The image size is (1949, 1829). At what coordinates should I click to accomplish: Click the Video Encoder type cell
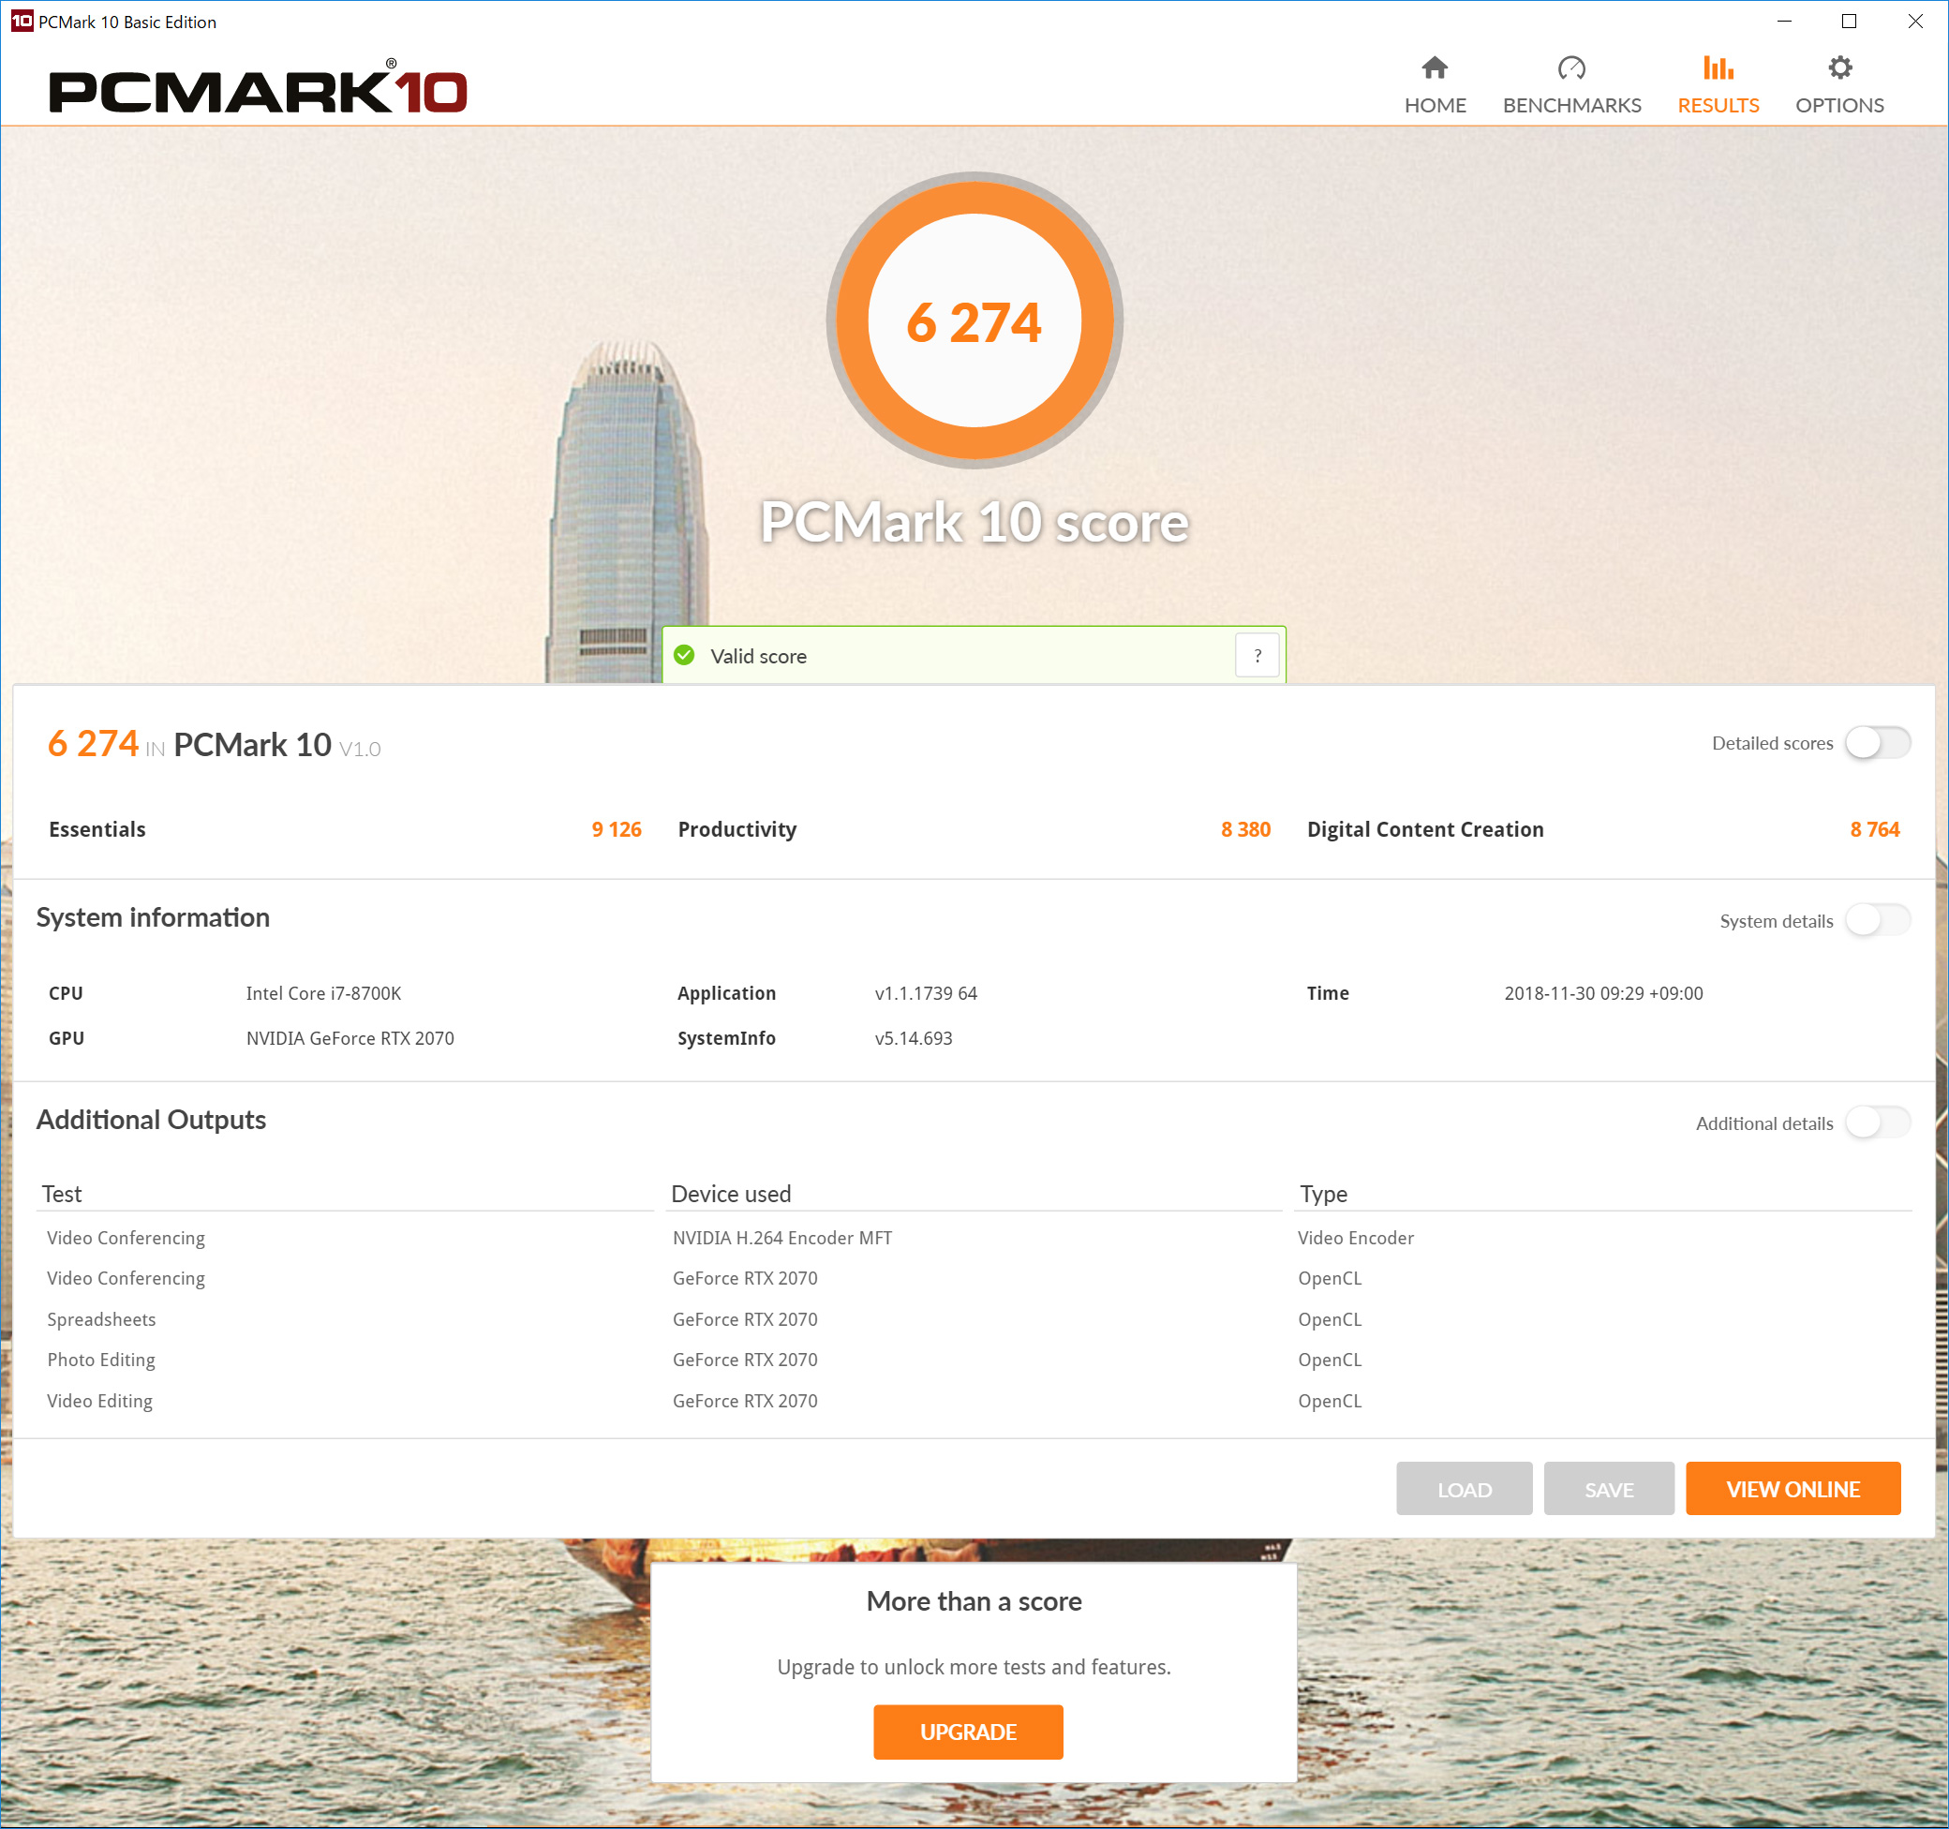point(1356,1237)
